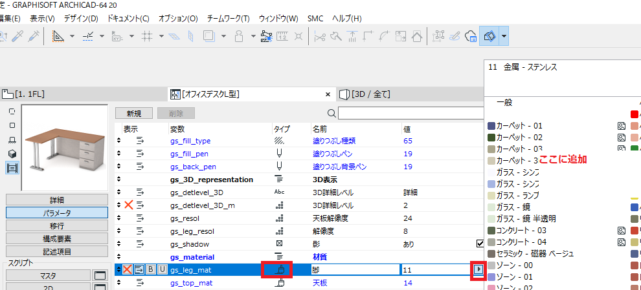Open the Master script window icon
641x290 pixels.
[x=100, y=276]
